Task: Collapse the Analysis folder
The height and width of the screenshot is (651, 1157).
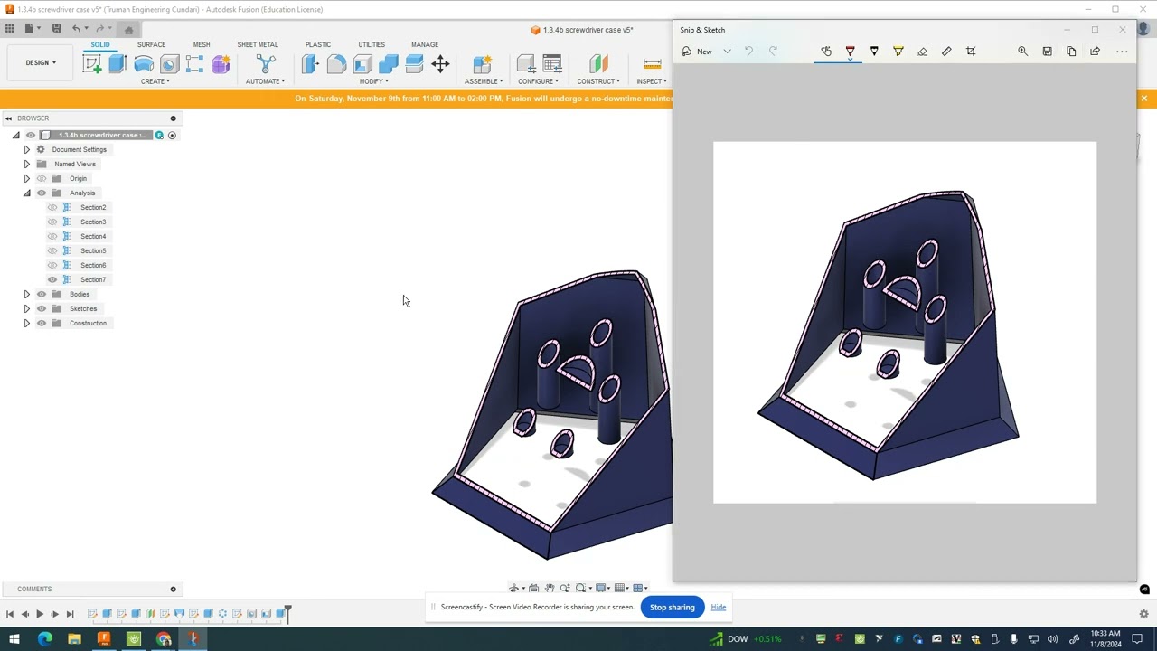Action: 26,193
